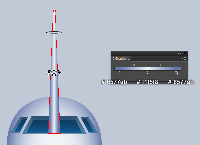This screenshot has width=200, height=145.
Task: Select the Gradient panel tab
Action: [x=121, y=59]
